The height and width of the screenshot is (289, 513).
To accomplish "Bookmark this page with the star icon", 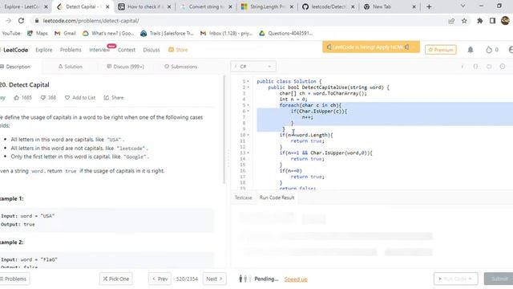I will (x=464, y=21).
